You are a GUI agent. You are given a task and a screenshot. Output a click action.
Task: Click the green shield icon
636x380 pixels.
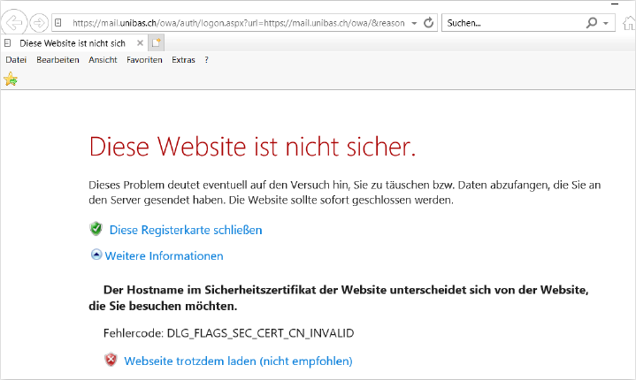(96, 229)
